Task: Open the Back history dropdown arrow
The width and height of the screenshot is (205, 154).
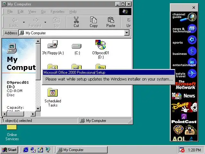Action: (24, 22)
